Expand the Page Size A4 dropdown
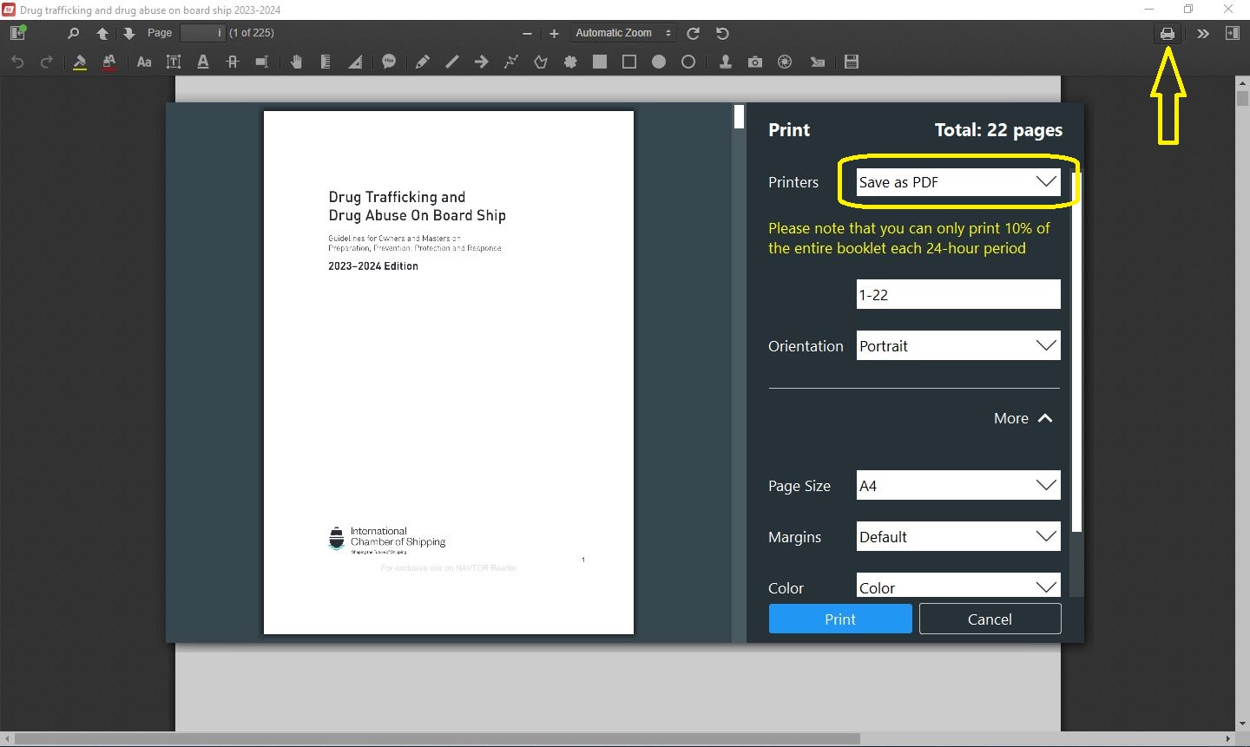The width and height of the screenshot is (1250, 747). pyautogui.click(x=957, y=486)
